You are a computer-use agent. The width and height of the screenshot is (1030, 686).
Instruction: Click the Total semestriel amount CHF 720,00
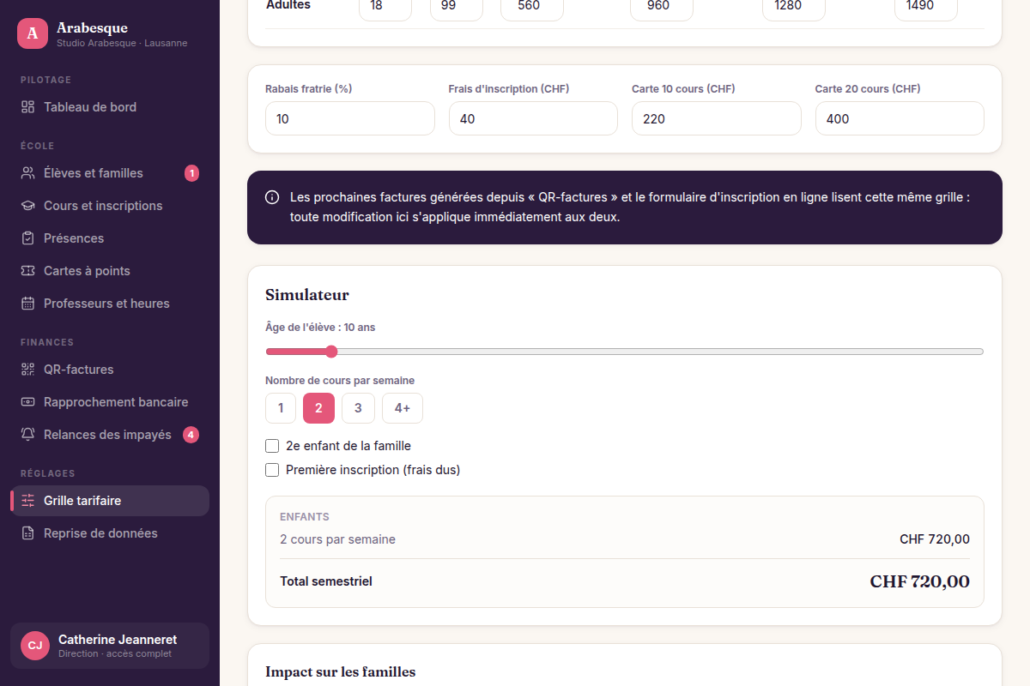click(x=919, y=581)
